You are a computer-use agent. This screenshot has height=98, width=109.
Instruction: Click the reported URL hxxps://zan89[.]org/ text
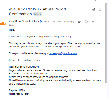19,94
